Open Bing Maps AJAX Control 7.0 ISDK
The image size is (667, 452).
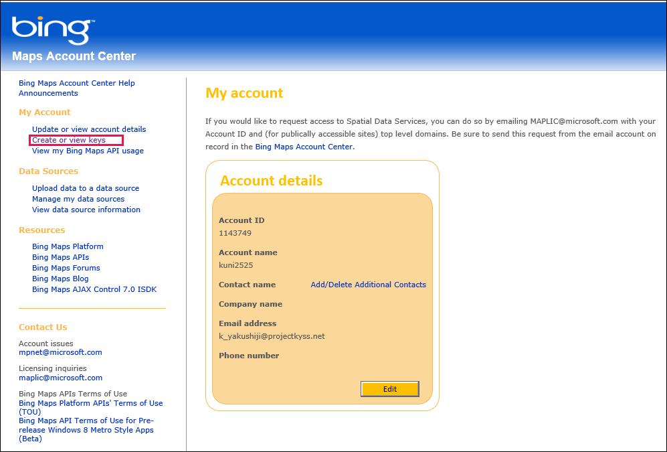coord(94,289)
